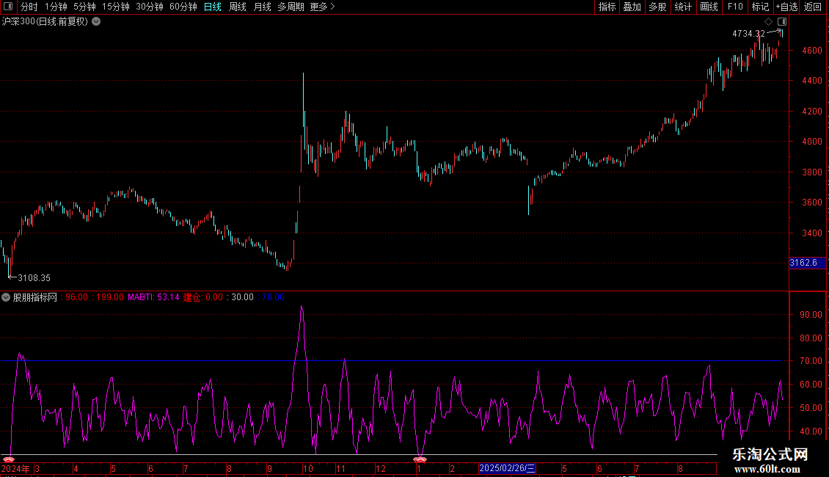This screenshot has width=829, height=477.
Task: Toggle the side panel icon above the chart
Action: coord(782,22)
